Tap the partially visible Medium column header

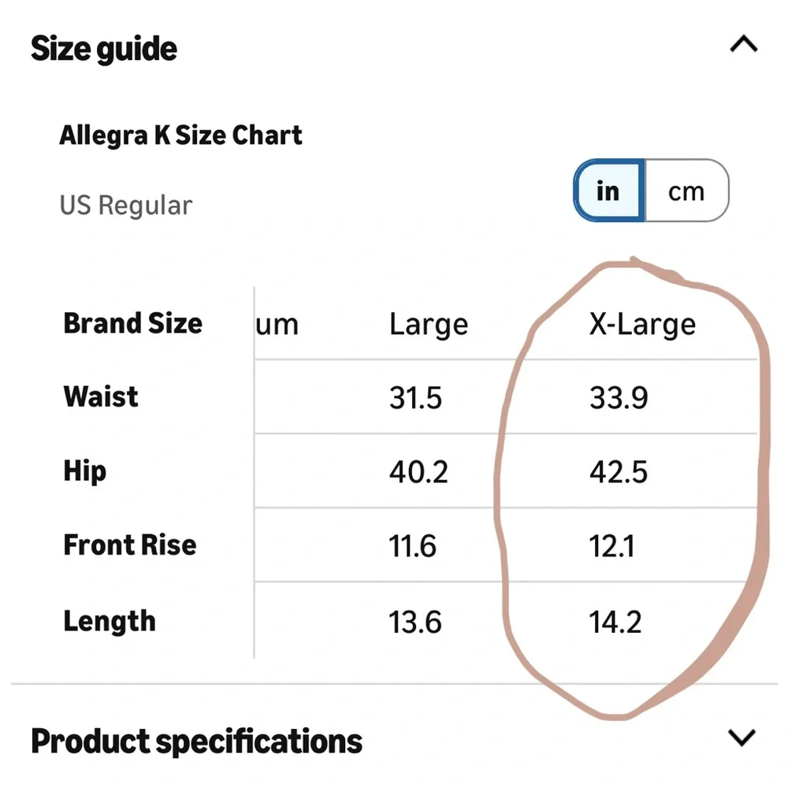(277, 324)
